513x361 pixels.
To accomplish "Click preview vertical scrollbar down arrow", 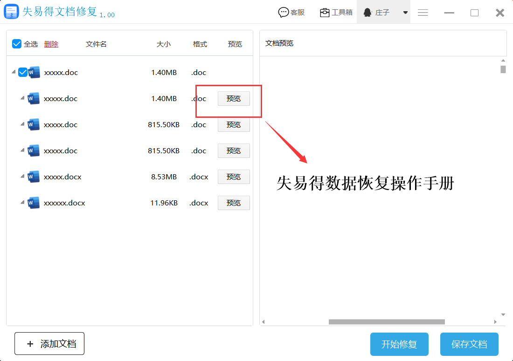I will [x=503, y=314].
